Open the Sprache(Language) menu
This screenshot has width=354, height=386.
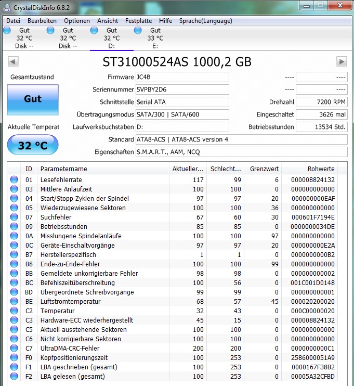point(206,21)
